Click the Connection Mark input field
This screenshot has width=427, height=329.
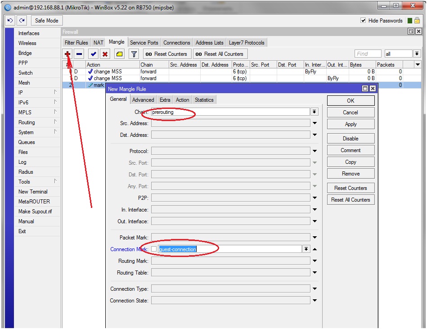point(229,249)
